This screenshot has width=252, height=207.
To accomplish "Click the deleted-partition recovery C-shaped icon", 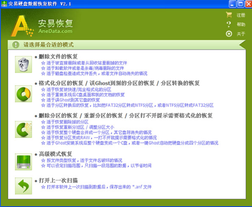I will [23, 129].
